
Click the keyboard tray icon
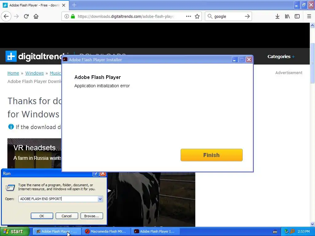coord(275,232)
